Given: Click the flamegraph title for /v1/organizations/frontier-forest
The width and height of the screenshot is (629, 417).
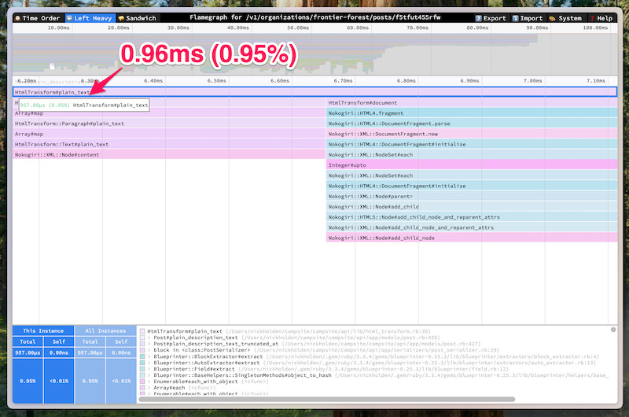Looking at the screenshot, I should point(315,17).
